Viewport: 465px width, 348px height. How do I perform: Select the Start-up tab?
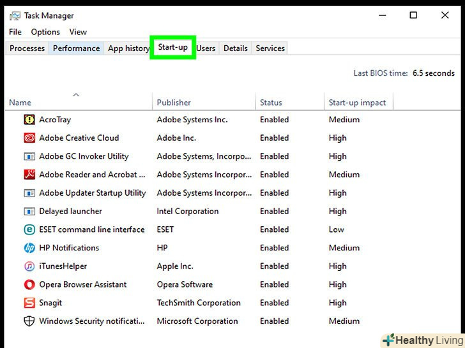(x=173, y=47)
